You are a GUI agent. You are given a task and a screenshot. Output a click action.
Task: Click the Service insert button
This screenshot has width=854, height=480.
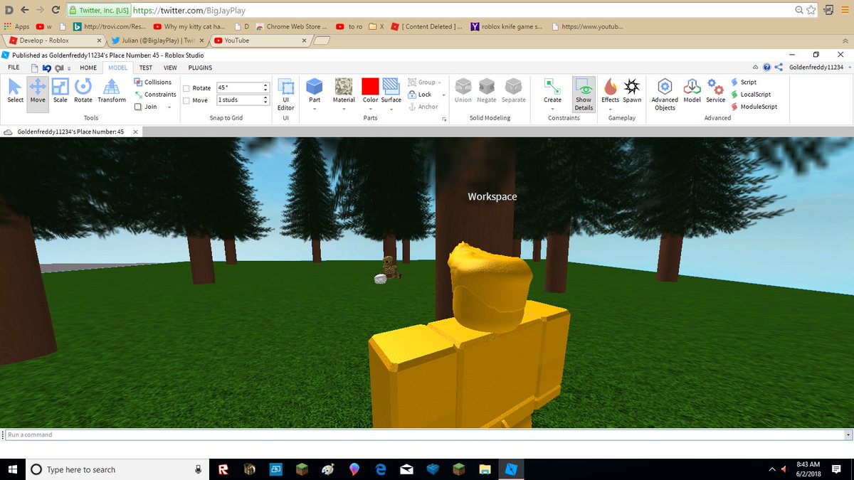point(716,91)
